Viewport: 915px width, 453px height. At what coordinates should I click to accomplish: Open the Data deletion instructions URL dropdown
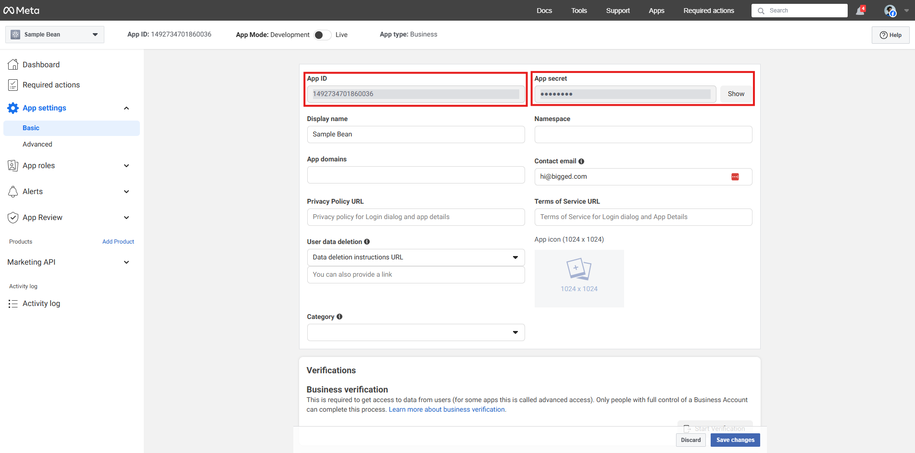416,257
